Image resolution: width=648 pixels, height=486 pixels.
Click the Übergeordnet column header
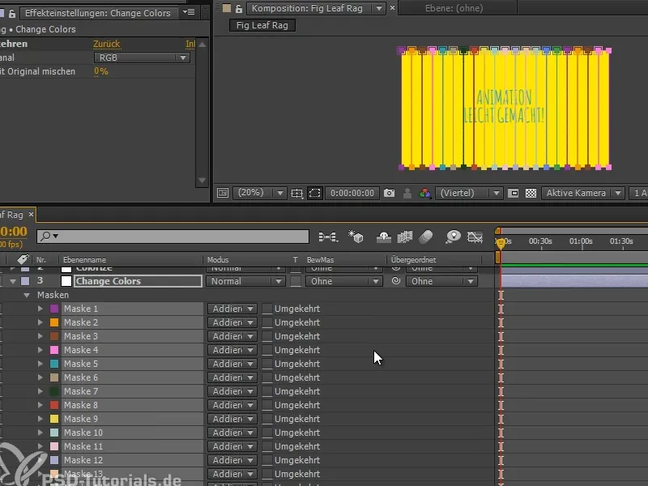pos(413,259)
